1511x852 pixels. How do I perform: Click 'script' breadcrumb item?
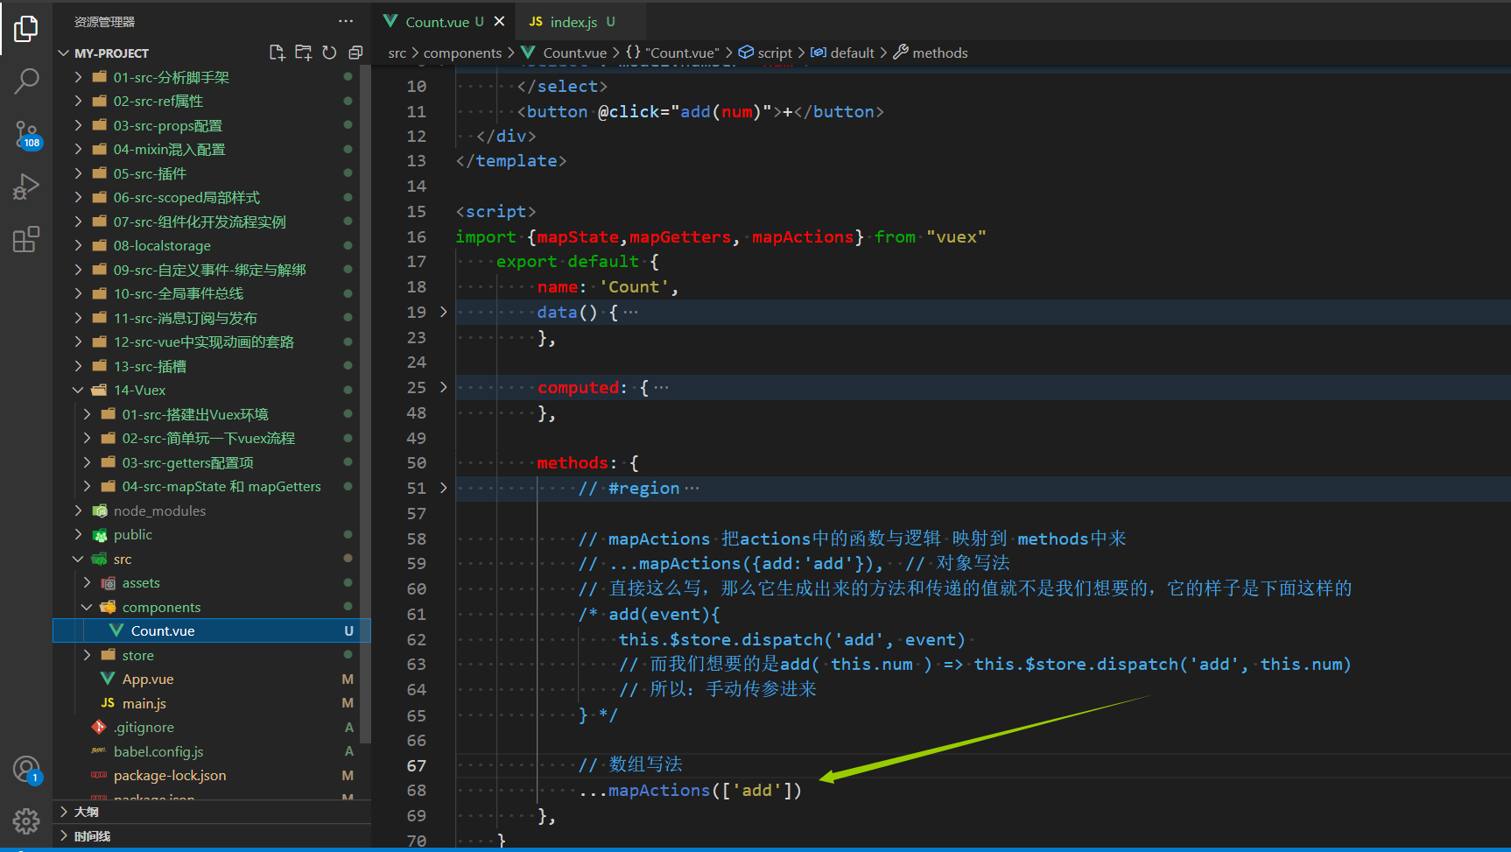(766, 53)
